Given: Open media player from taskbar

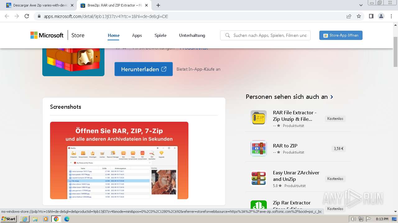Looking at the screenshot, I should 46,219.
